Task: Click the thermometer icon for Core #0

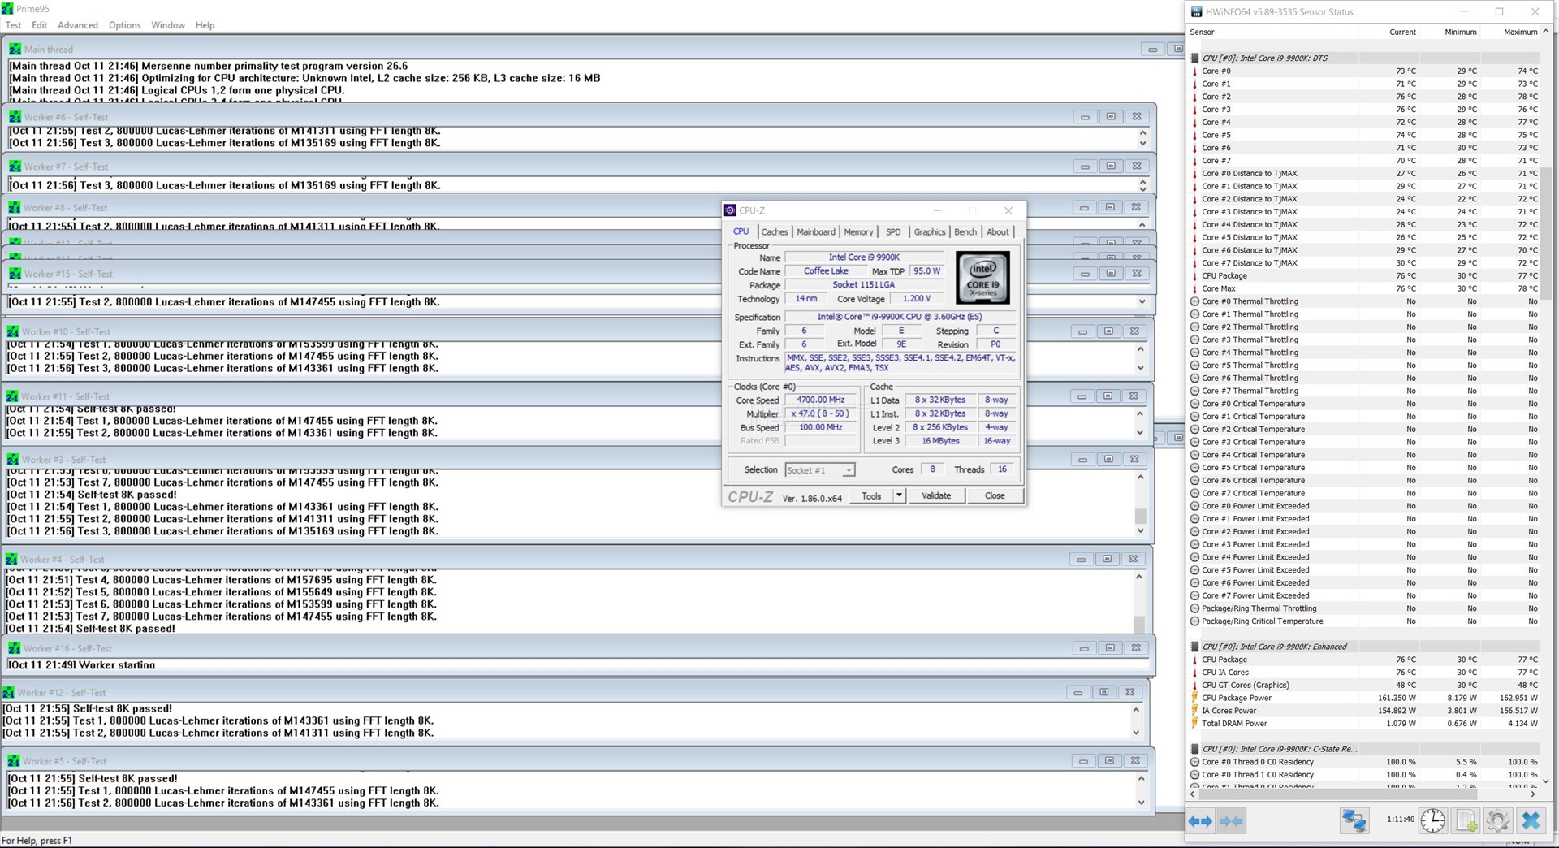Action: 1194,71
